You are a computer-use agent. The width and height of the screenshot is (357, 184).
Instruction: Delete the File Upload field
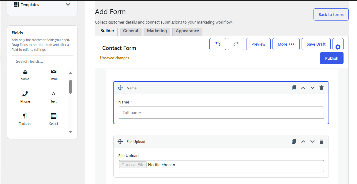[x=321, y=141]
